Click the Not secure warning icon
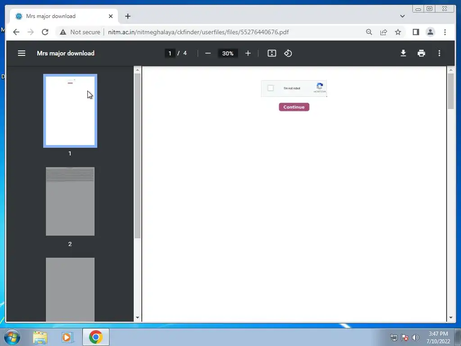This screenshot has height=346, width=461. [63, 32]
